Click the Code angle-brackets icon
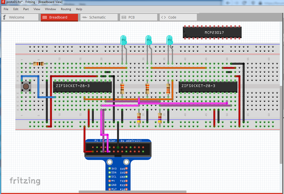The image size is (284, 194). (163, 17)
